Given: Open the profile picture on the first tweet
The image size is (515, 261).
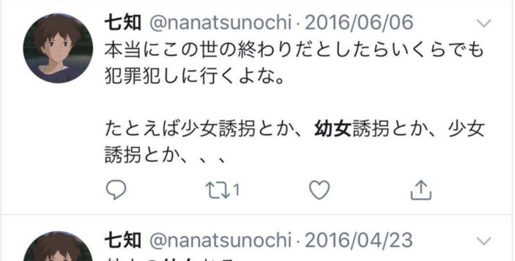Looking at the screenshot, I should click(58, 48).
